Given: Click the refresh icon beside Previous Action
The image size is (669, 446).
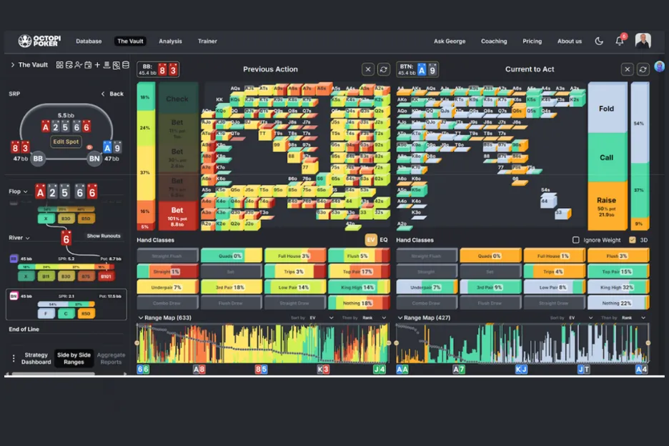Looking at the screenshot, I should click(384, 69).
